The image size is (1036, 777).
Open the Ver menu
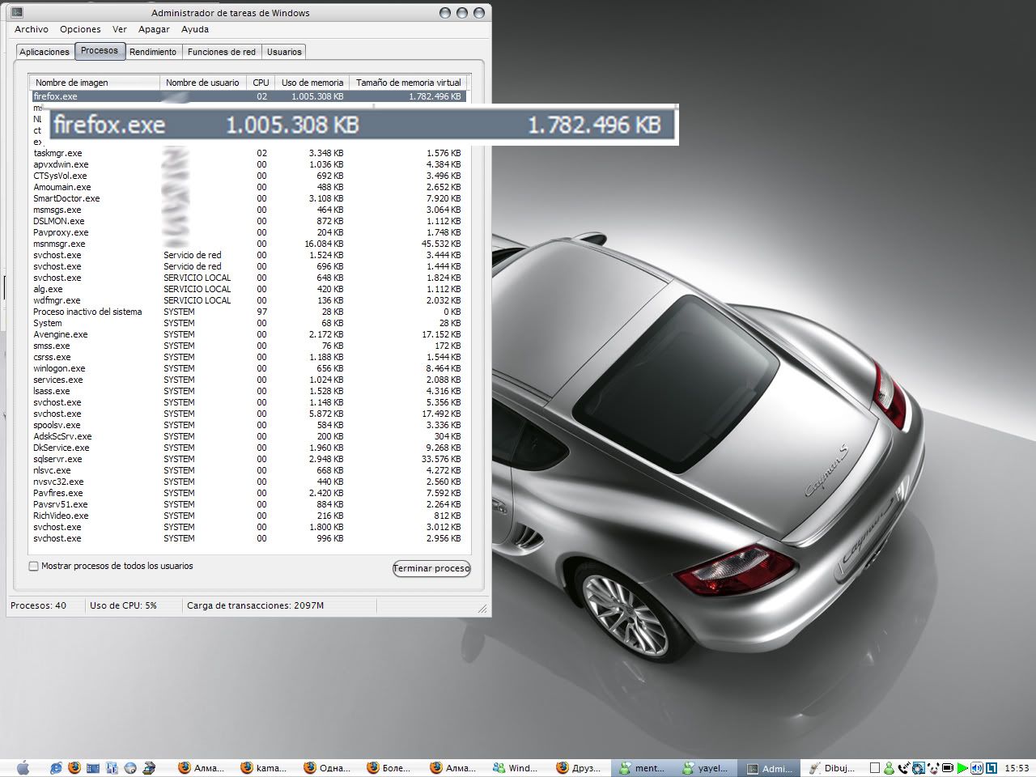click(120, 29)
